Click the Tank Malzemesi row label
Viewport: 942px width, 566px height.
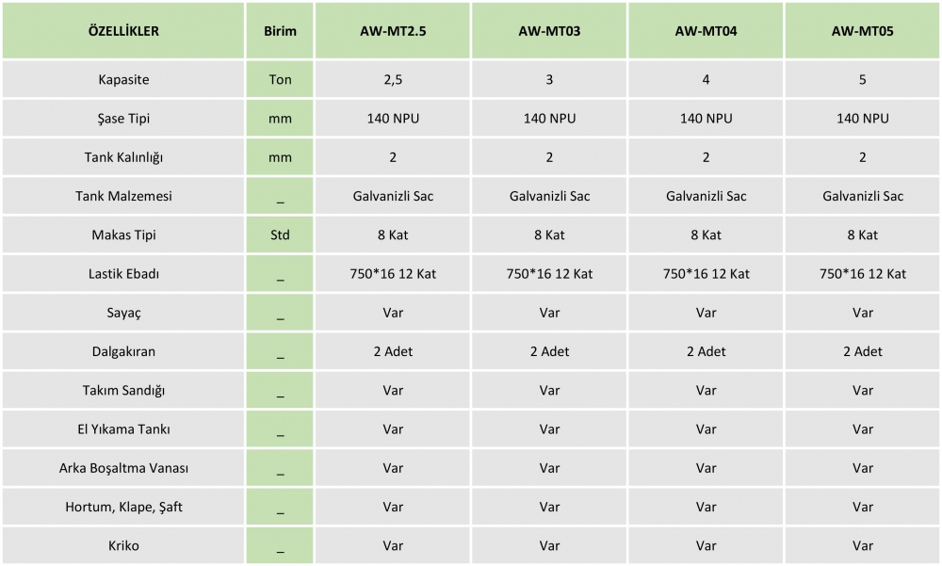(123, 196)
